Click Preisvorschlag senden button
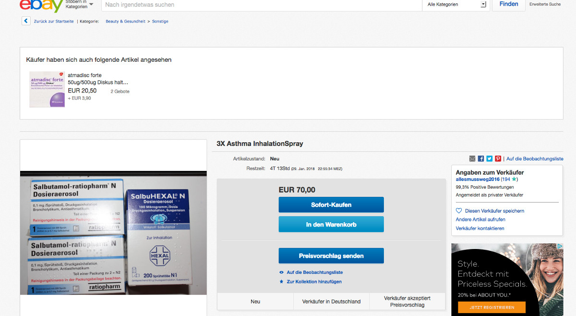This screenshot has height=316, width=576. point(331,256)
